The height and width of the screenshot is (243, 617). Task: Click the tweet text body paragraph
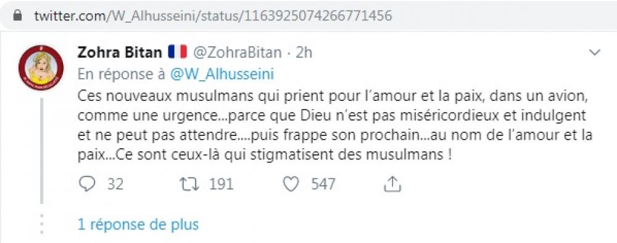coord(335,125)
